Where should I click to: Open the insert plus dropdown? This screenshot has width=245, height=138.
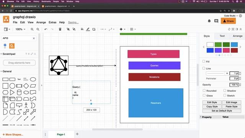(122, 29)
